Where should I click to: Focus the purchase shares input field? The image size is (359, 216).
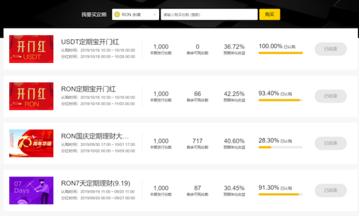click(209, 14)
